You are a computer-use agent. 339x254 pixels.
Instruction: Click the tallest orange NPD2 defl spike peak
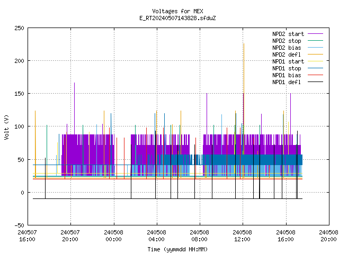click(244, 44)
